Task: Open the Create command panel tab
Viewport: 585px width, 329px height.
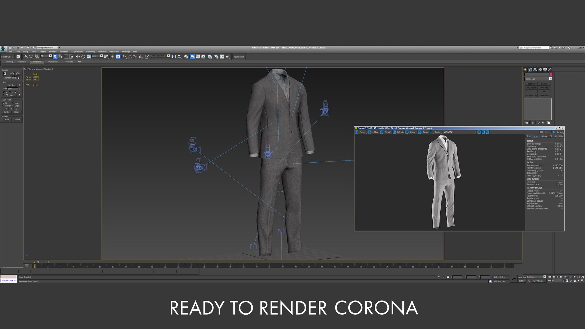Action: coord(525,69)
